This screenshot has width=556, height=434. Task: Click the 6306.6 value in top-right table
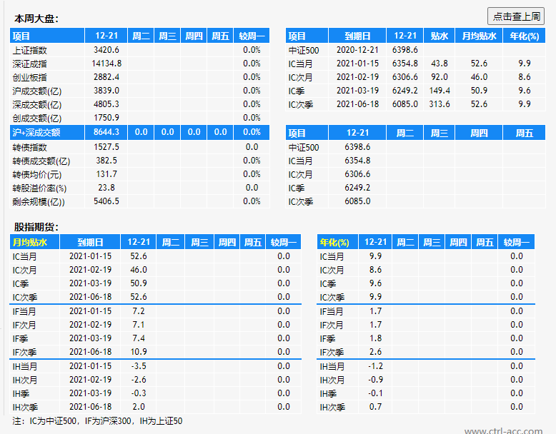[x=405, y=77]
